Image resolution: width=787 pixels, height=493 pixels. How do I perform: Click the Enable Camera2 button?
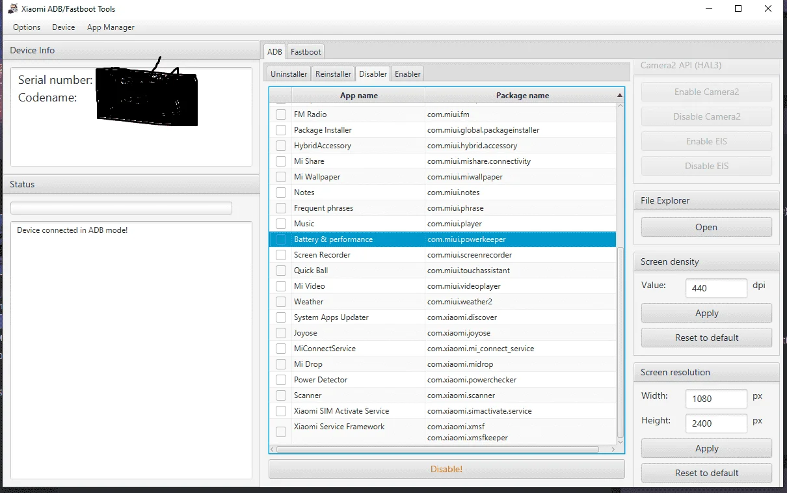[706, 92]
